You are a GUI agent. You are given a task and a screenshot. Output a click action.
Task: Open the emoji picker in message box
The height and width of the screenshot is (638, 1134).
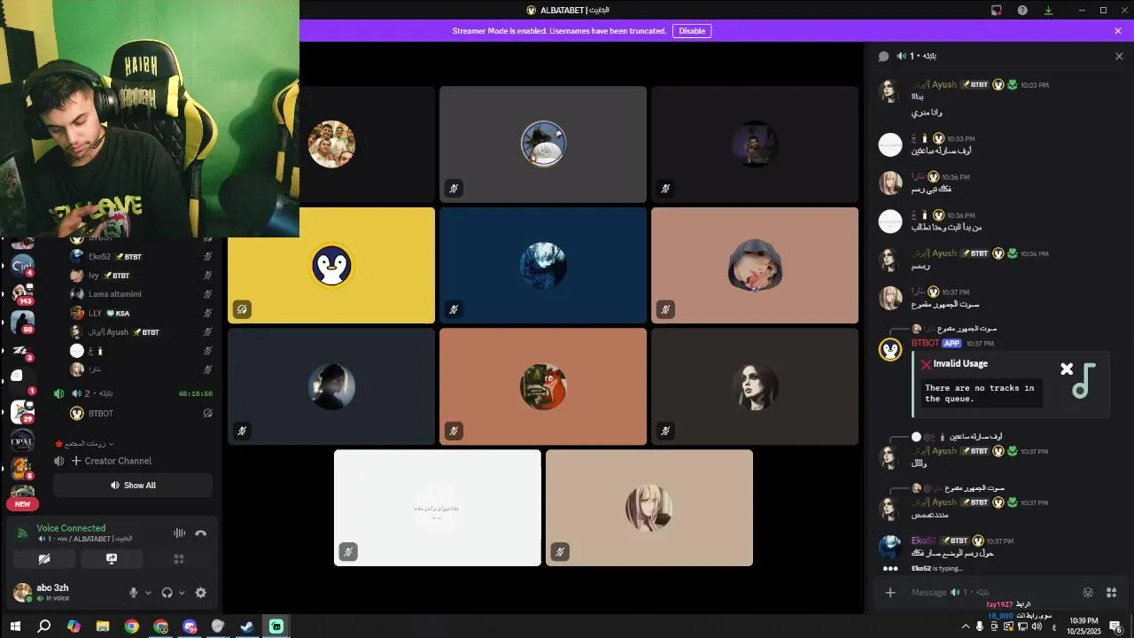(1088, 592)
